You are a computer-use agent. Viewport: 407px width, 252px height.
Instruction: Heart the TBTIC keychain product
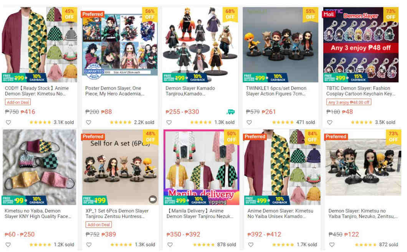(330, 122)
